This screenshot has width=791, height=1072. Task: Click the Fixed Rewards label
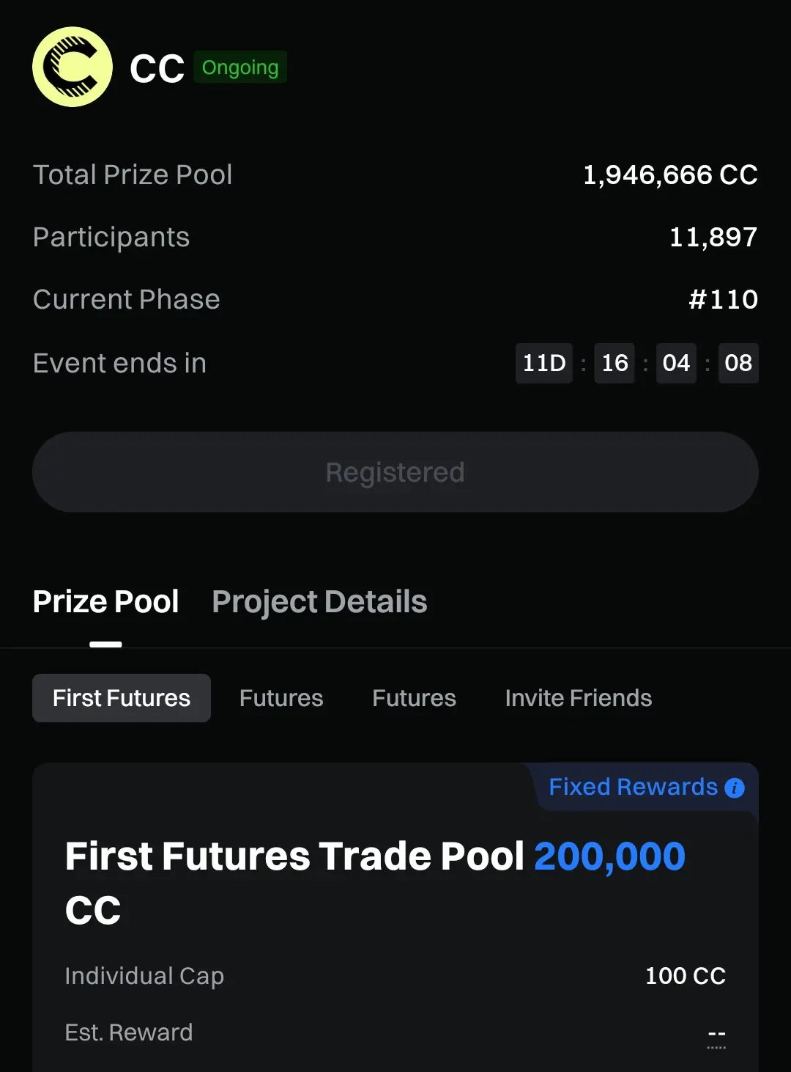pos(633,787)
